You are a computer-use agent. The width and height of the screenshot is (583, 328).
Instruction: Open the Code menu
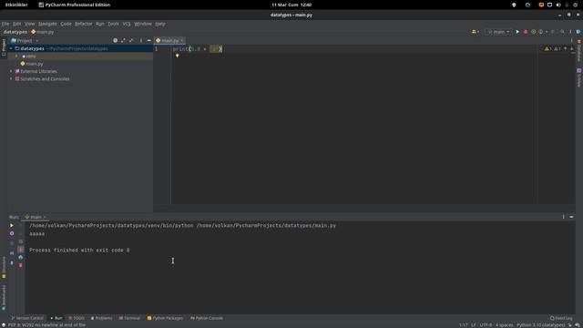click(x=66, y=24)
